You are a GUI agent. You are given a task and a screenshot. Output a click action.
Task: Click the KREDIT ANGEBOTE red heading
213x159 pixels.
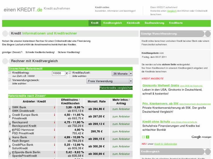pyautogui.click(x=152, y=78)
